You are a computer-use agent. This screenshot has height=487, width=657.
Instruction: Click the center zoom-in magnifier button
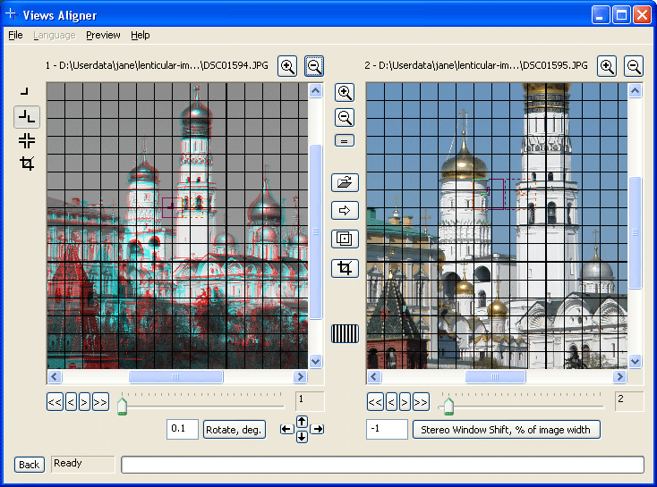click(345, 92)
